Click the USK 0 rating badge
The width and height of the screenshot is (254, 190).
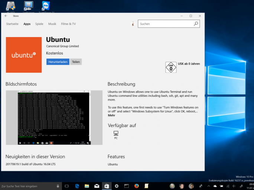click(x=171, y=67)
